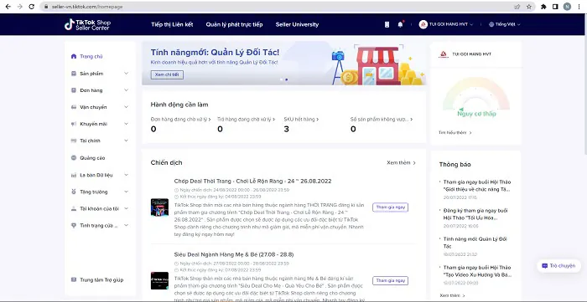Click the globe language icon
This screenshot has height=302, width=587.
[x=491, y=24]
